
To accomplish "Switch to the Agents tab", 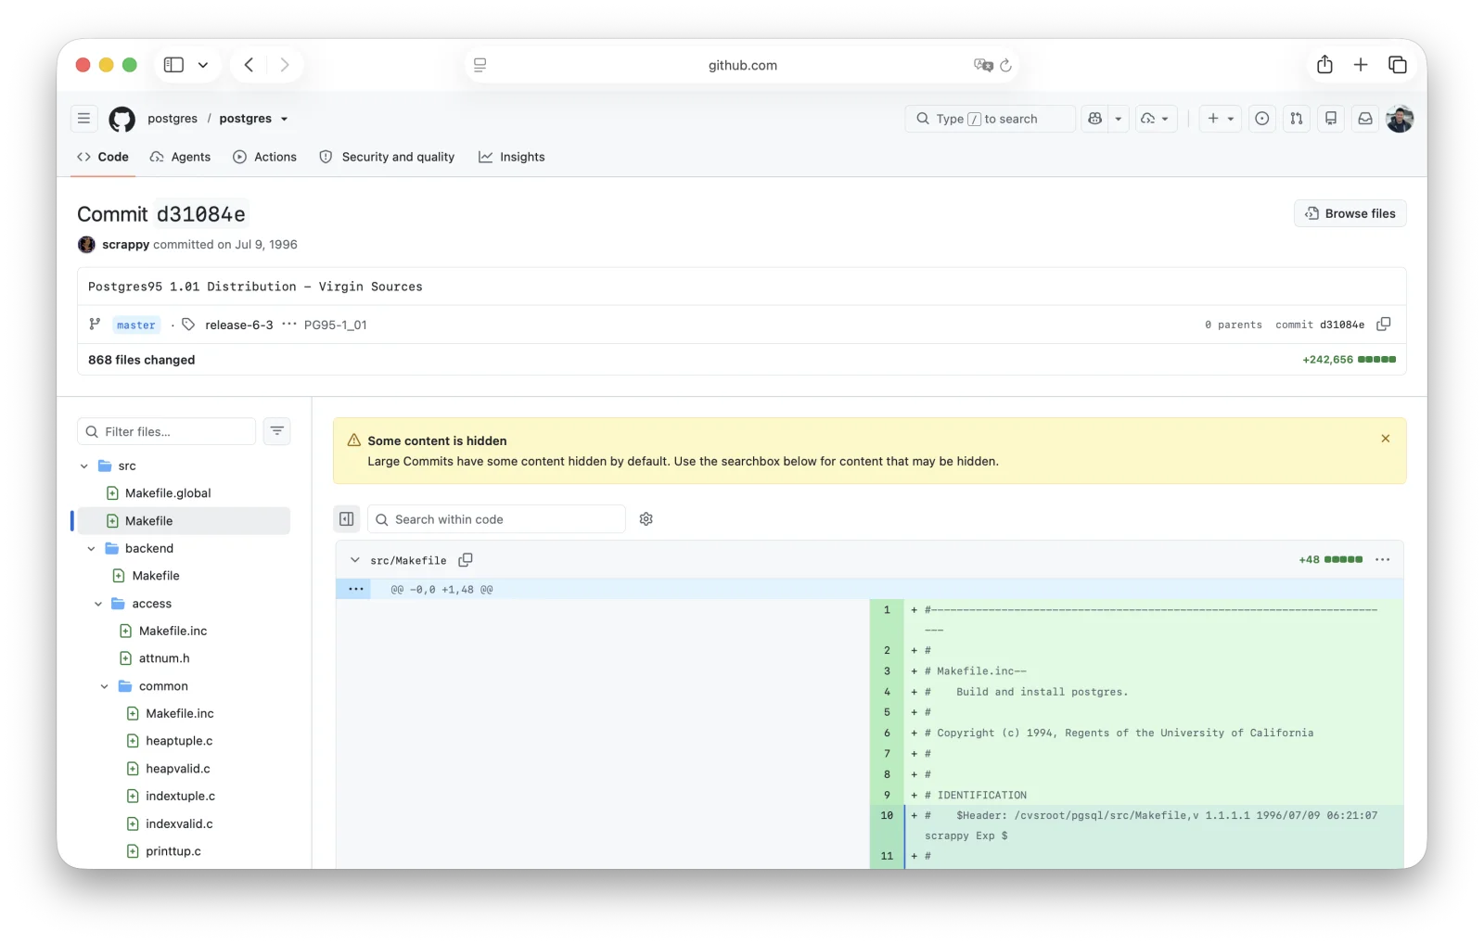I will (x=181, y=157).
